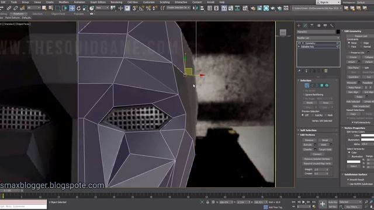Click the Render Production teapot icon
374x210 pixels.
(x=273, y=8)
